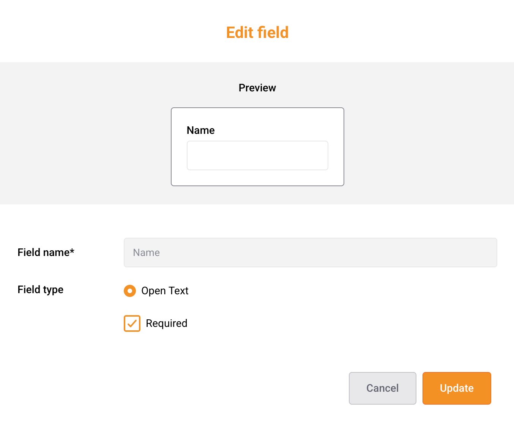Click the Required label text
The height and width of the screenshot is (427, 514).
point(166,323)
